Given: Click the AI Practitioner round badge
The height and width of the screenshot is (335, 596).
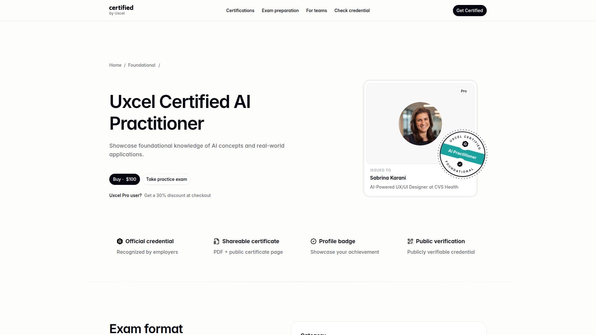Looking at the screenshot, I should [x=463, y=154].
